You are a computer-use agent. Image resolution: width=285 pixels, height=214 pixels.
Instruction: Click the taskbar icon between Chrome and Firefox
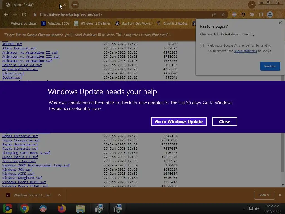[43, 208]
